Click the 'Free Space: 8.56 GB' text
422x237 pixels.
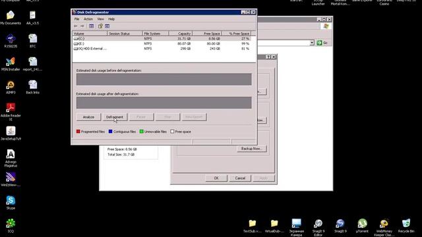coord(122,149)
